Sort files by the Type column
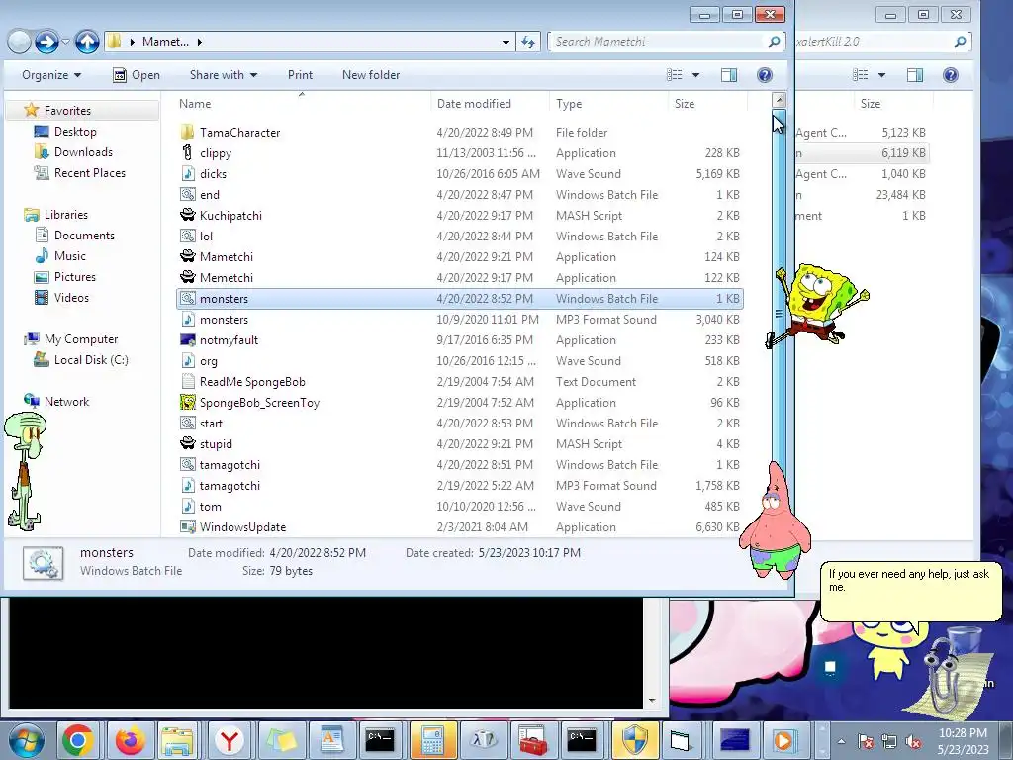The height and width of the screenshot is (760, 1013). [569, 103]
